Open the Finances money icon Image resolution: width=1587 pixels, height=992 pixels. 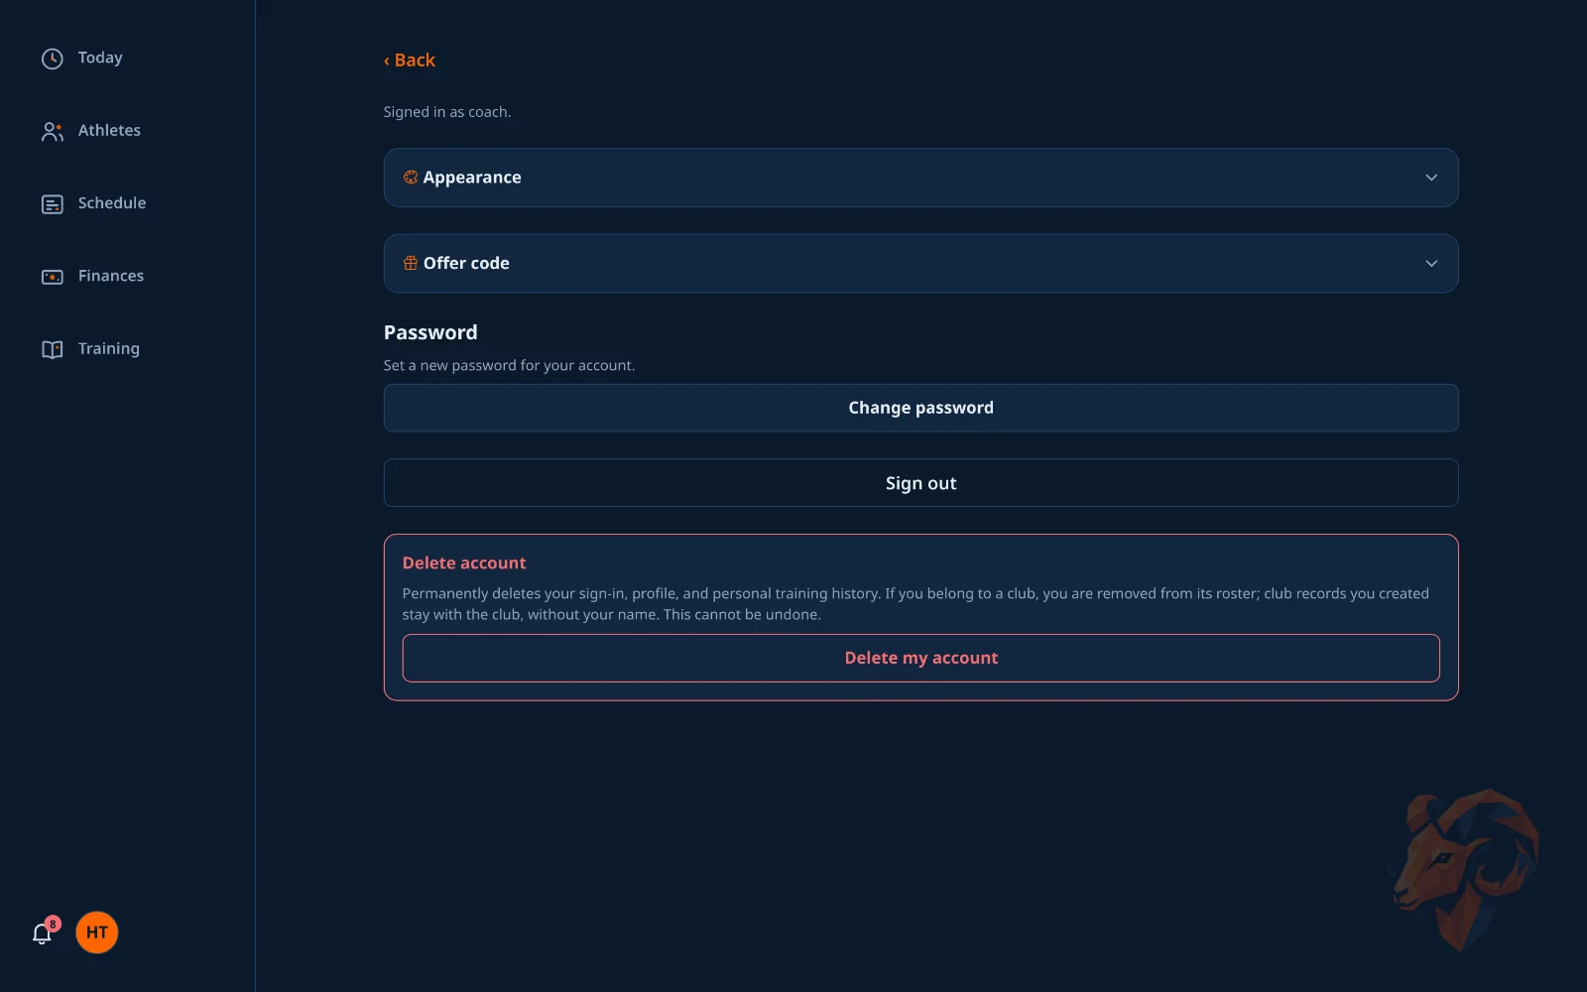click(x=53, y=277)
